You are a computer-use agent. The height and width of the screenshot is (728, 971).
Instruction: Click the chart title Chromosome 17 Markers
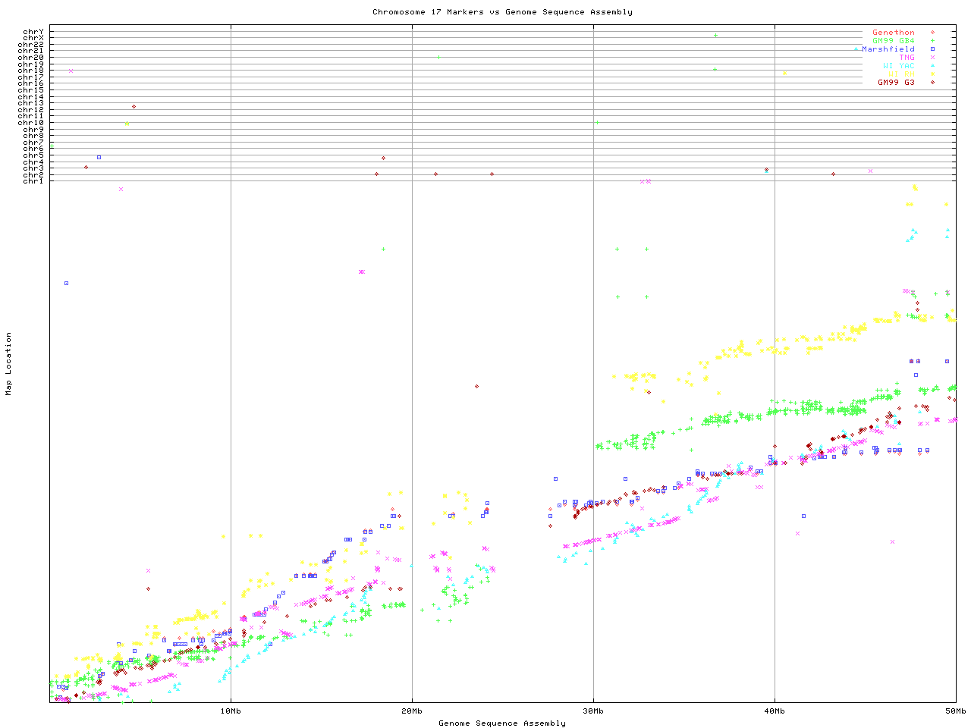click(502, 12)
